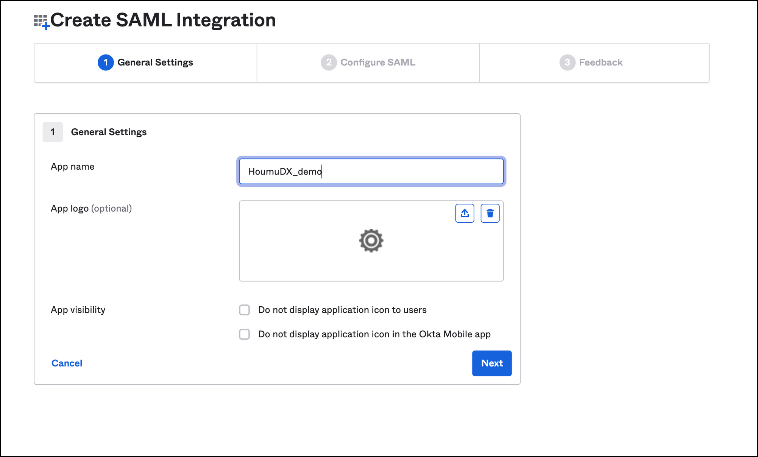Screen dimensions: 758x457
Task: Focus the App name input field
Action: pyautogui.click(x=371, y=172)
